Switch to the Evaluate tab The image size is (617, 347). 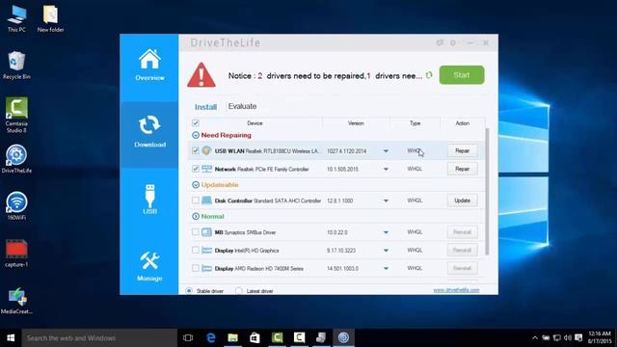click(242, 106)
